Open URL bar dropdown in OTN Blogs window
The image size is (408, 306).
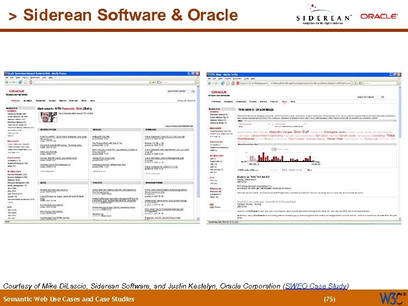pos(353,83)
